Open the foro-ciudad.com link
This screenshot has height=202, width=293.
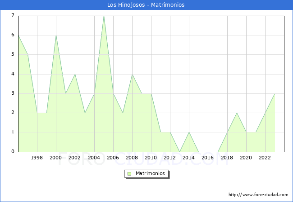[x=258, y=195]
